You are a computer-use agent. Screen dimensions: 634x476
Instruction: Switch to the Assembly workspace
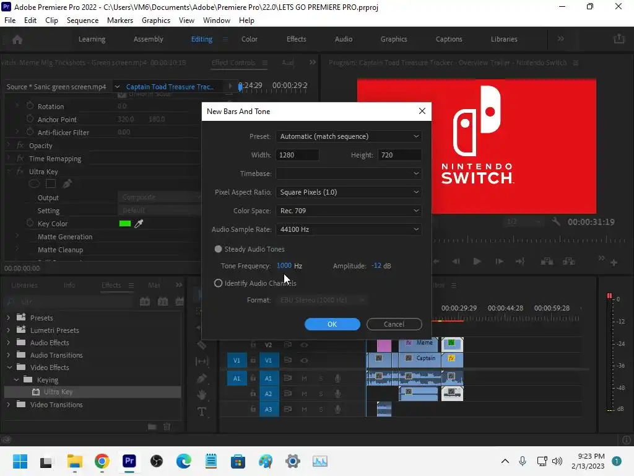tap(149, 39)
